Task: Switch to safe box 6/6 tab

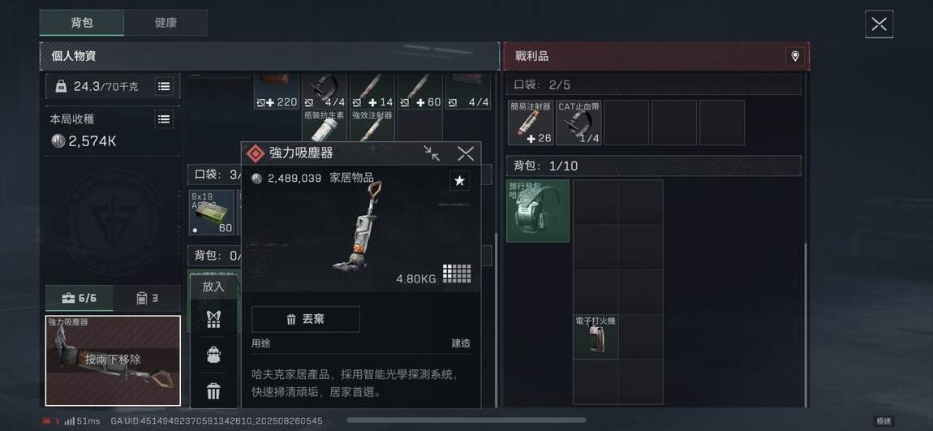Action: (80, 298)
